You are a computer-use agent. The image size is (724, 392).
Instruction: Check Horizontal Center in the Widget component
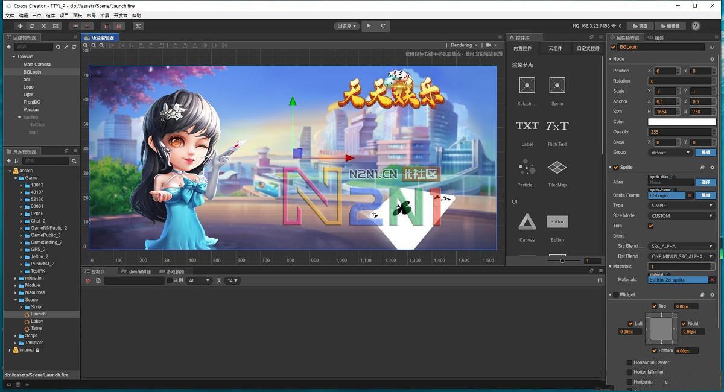click(x=630, y=362)
